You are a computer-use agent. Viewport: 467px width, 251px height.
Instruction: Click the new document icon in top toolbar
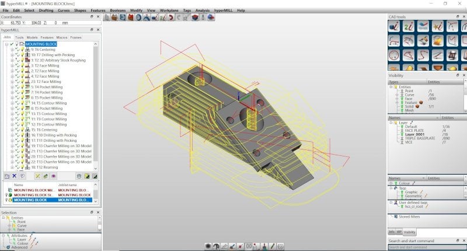(x=107, y=18)
